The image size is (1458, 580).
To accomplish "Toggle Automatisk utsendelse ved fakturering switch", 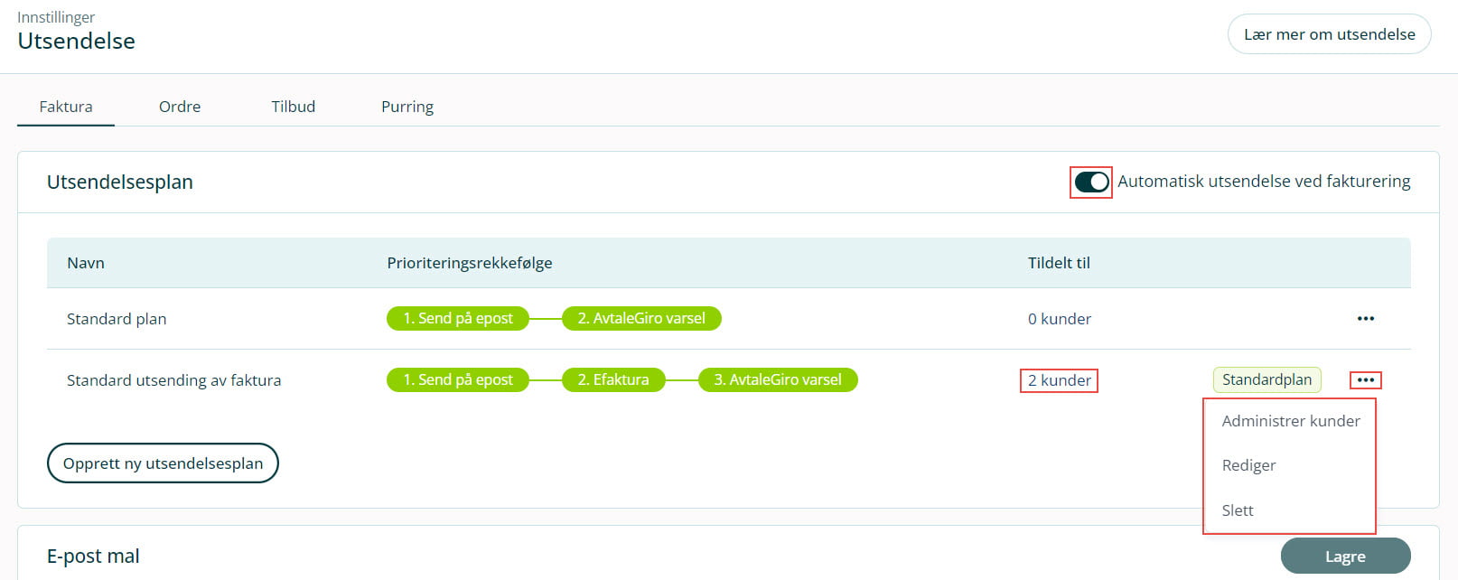I will click(x=1091, y=182).
